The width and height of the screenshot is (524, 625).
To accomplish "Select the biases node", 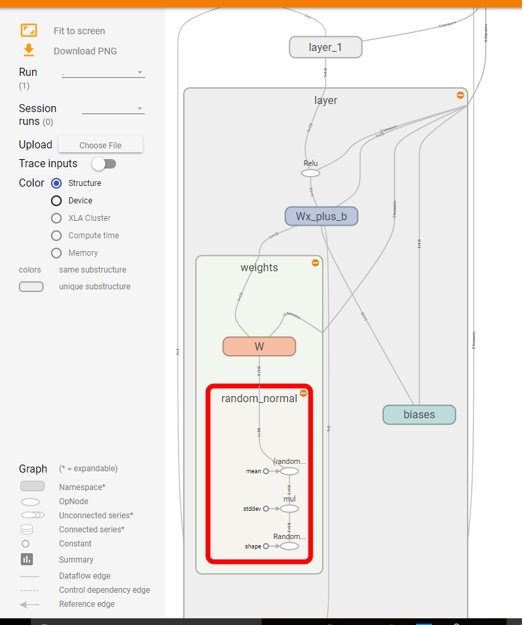I will (419, 415).
